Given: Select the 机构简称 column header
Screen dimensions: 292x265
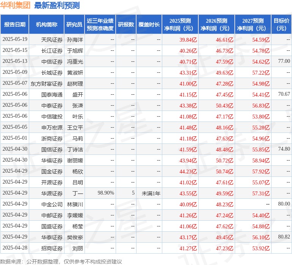Looking at the screenshot, I should (x=47, y=24).
